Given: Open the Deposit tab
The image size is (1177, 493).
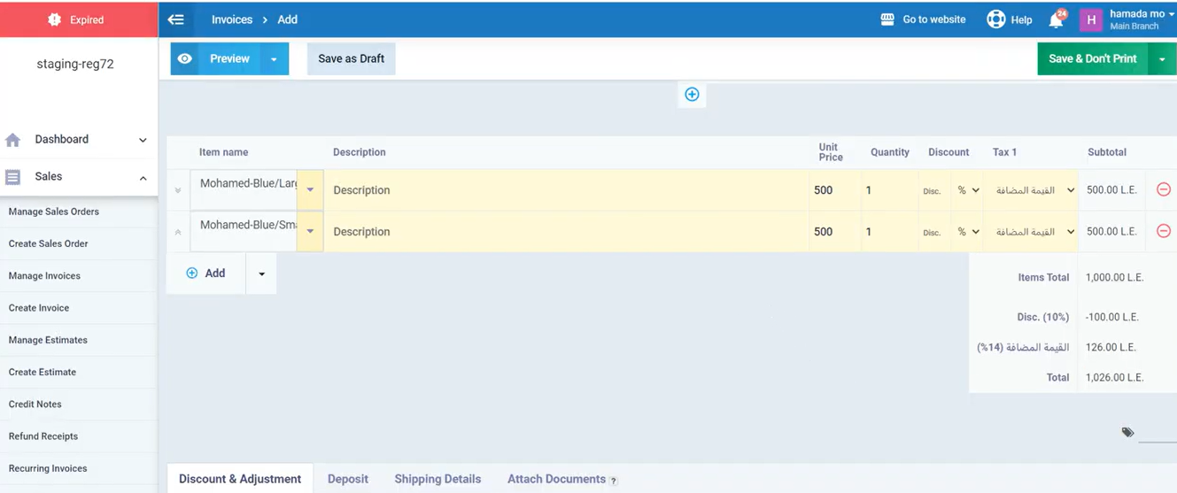Looking at the screenshot, I should point(347,479).
